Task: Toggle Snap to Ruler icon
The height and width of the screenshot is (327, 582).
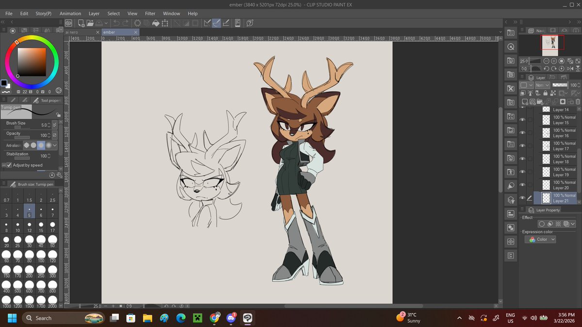Action: (207, 23)
